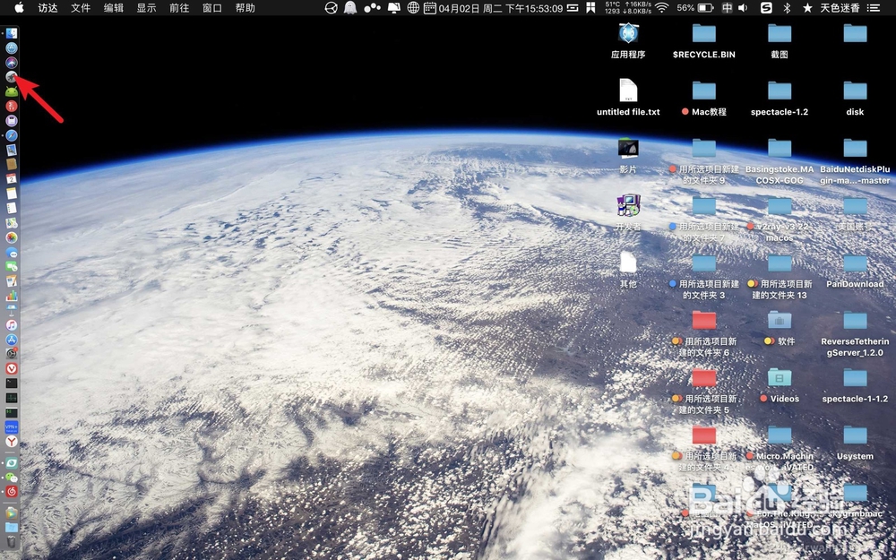
Task: Open VPN+ app in dock
Action: click(x=12, y=426)
